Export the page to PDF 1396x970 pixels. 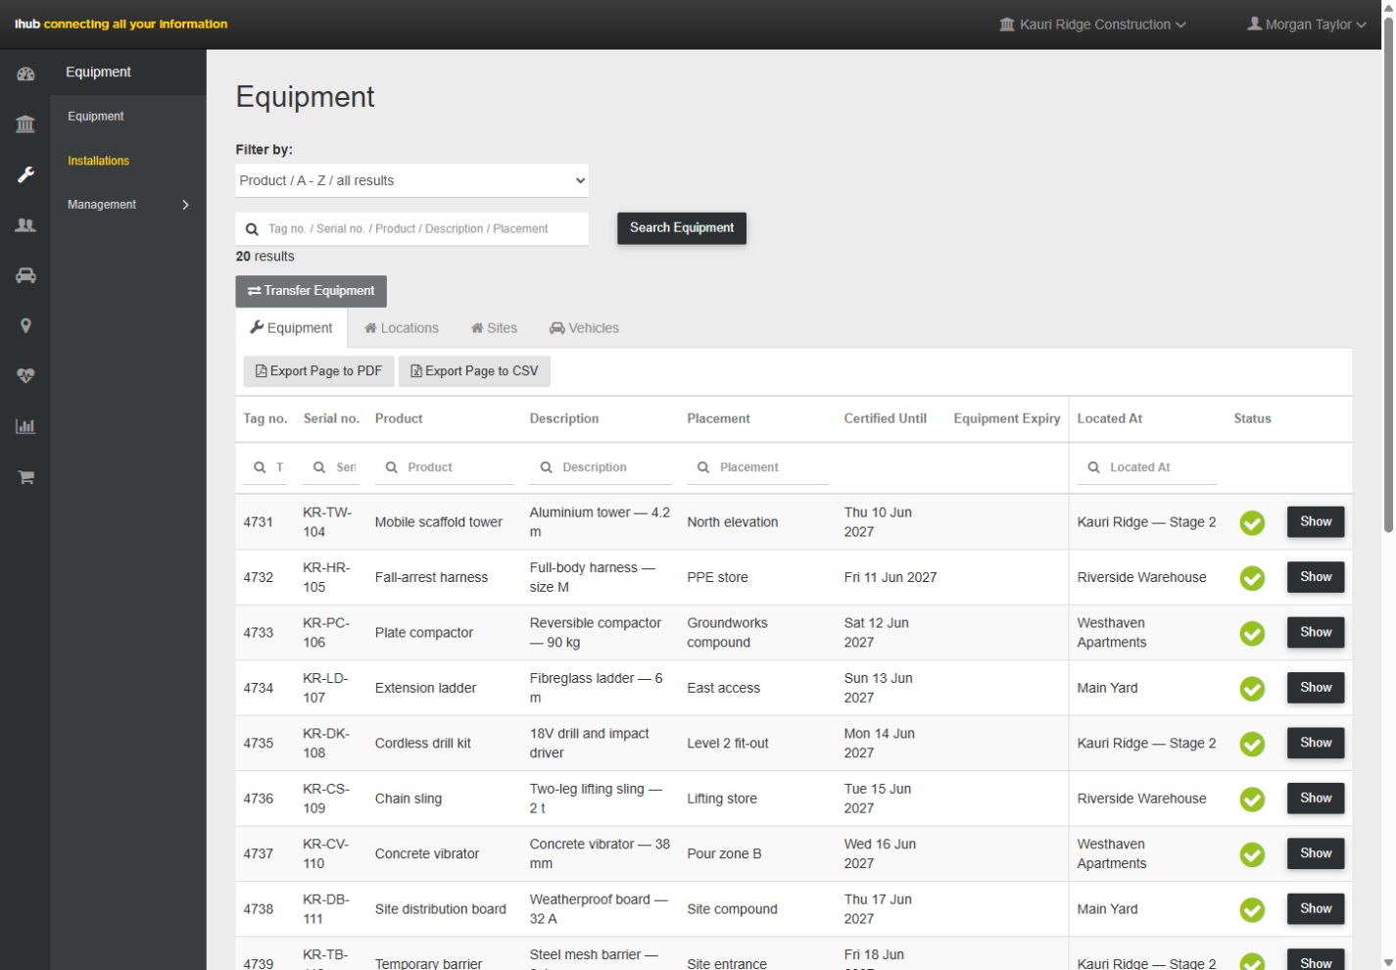tap(318, 371)
